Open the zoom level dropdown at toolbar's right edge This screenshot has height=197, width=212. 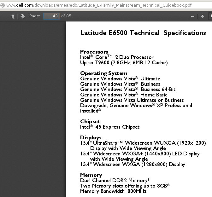pyautogui.click(x=210, y=16)
